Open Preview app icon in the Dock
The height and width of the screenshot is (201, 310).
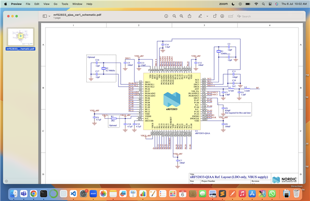click(x=213, y=194)
